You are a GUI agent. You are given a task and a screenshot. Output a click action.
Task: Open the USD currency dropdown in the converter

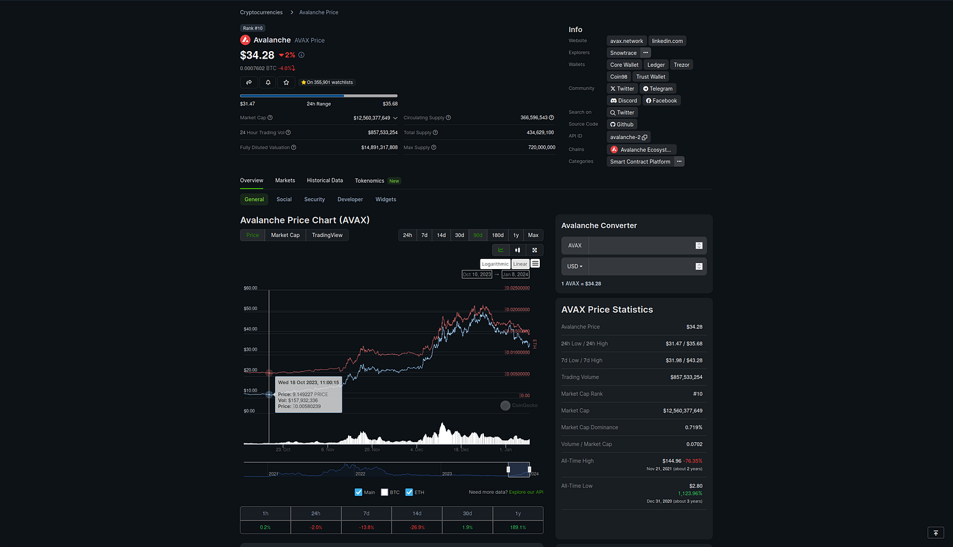tap(575, 266)
